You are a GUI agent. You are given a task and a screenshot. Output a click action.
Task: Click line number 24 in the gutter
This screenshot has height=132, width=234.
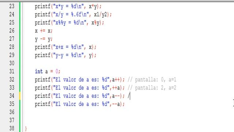click(12, 14)
